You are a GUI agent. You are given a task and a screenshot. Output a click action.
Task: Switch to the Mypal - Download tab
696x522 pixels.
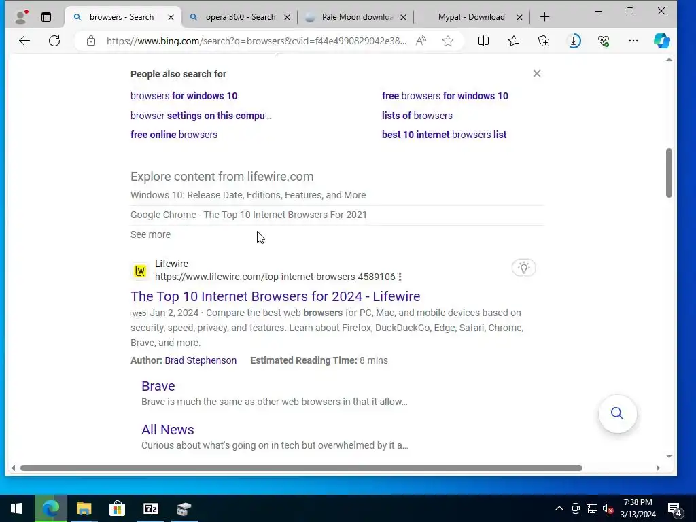472,17
